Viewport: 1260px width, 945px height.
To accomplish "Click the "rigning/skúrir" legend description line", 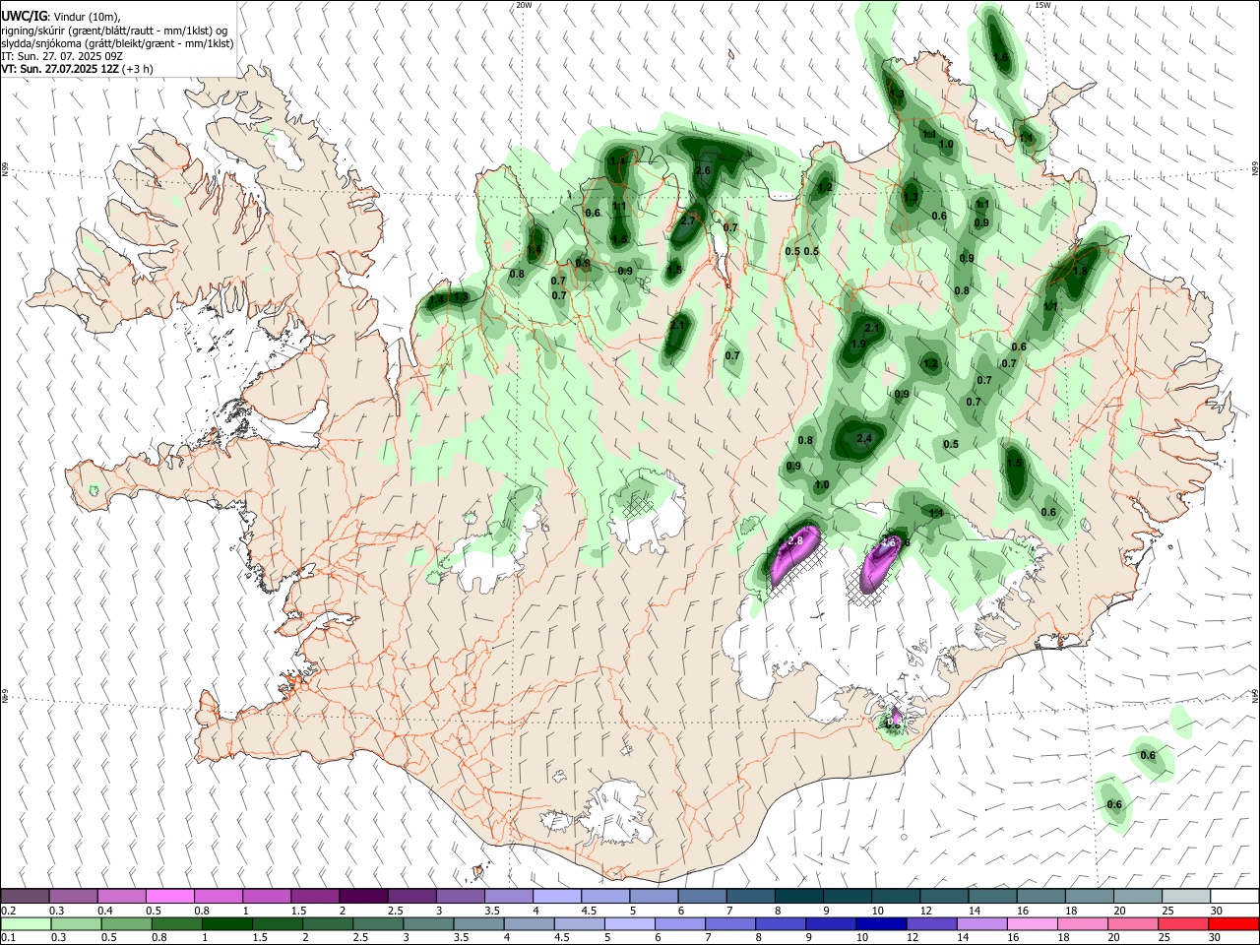I will (114, 30).
